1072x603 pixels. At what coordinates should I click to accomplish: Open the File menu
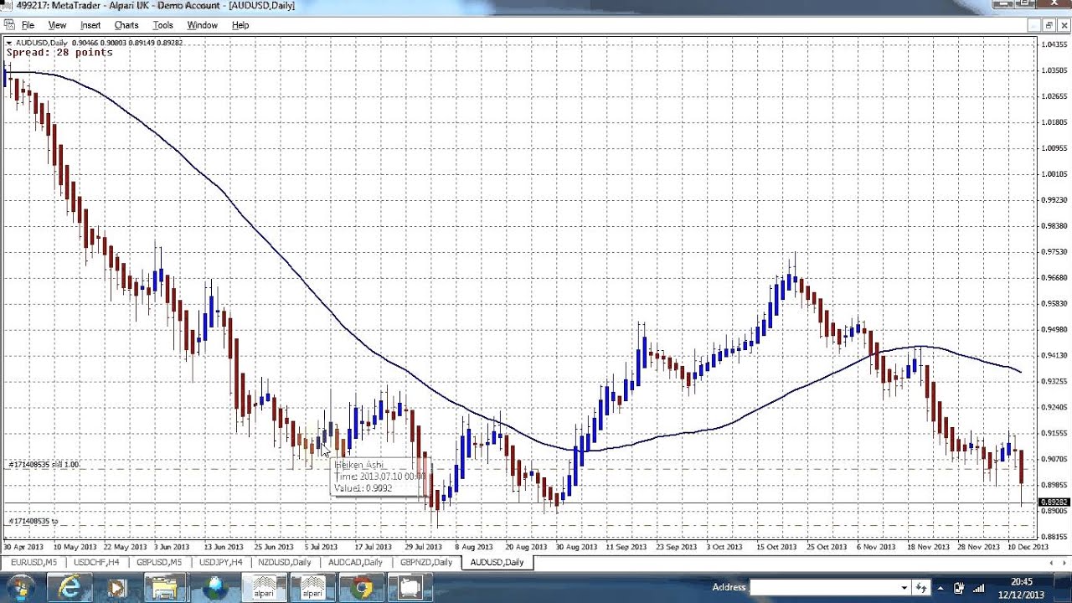point(28,25)
